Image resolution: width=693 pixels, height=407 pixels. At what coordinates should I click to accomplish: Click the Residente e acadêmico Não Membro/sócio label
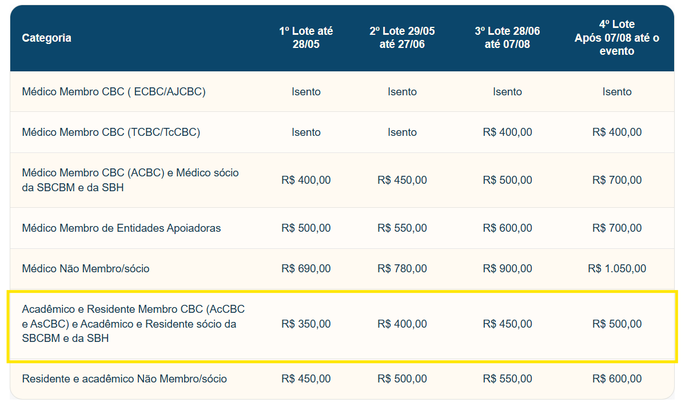point(124,378)
